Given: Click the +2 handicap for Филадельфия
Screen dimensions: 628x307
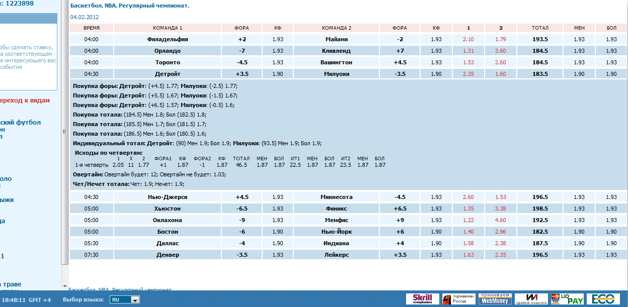Looking at the screenshot, I should [242, 39].
